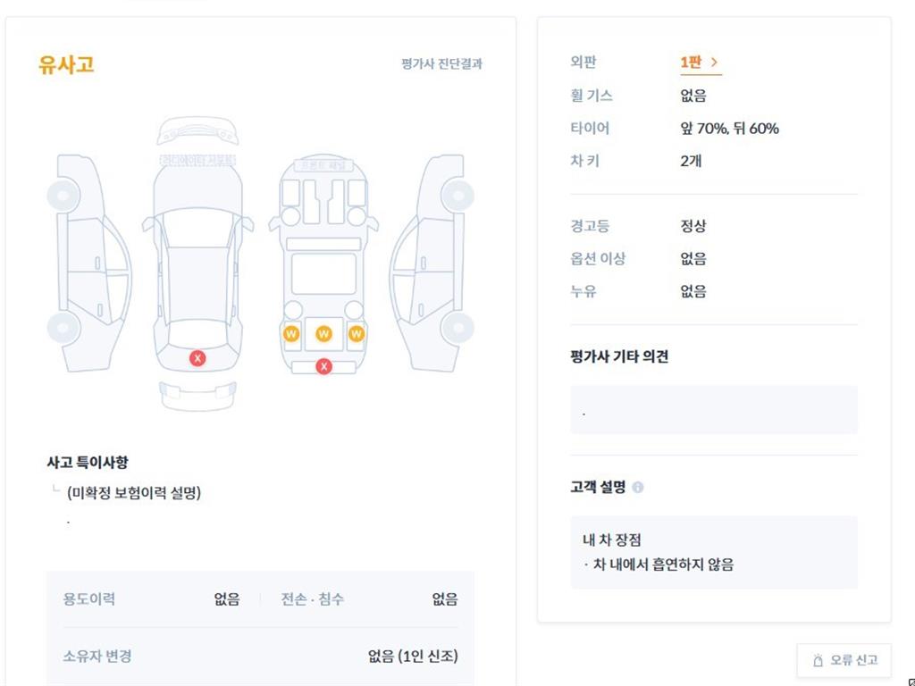This screenshot has height=686, width=915.
Task: Click the 평가사 기타 의견 comment box
Action: coord(713,409)
